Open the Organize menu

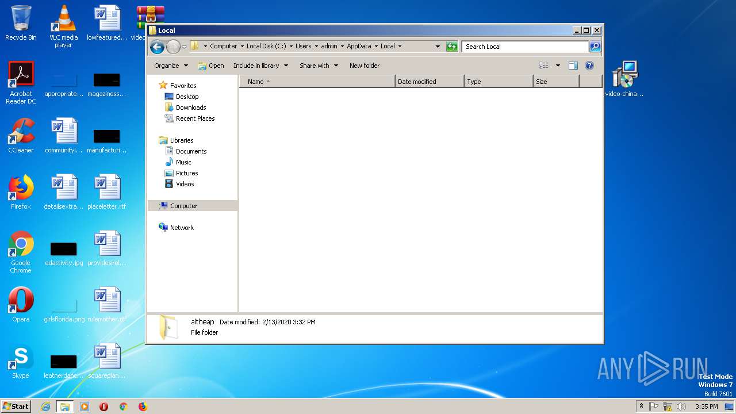pyautogui.click(x=171, y=66)
